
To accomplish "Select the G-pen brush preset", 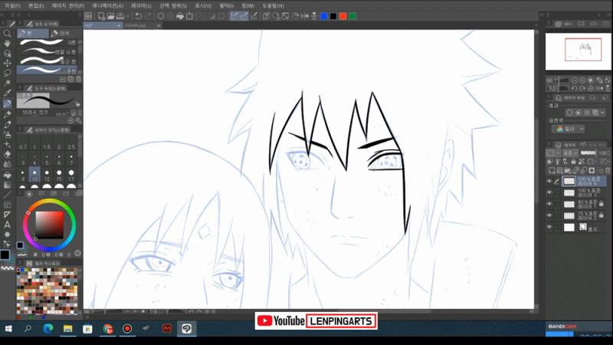I will click(48, 42).
